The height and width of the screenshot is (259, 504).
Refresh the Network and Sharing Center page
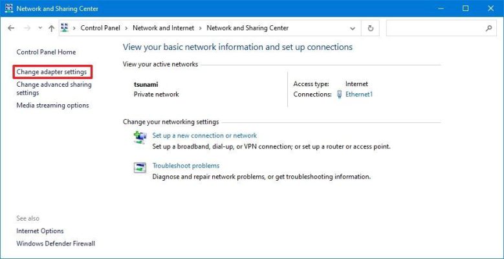[370, 28]
